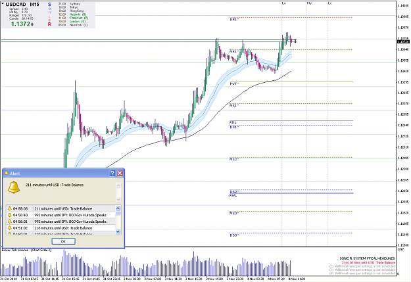411x282 pixels.
Task: Click the 'USDCAD M15' chart title
Action: coord(22,5)
